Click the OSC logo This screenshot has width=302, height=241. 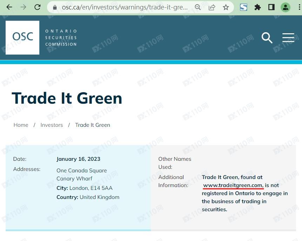click(x=22, y=37)
